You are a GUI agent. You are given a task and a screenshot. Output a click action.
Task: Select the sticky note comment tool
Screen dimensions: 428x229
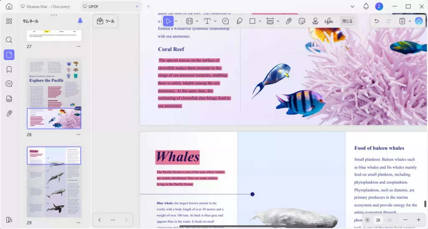coord(225,21)
